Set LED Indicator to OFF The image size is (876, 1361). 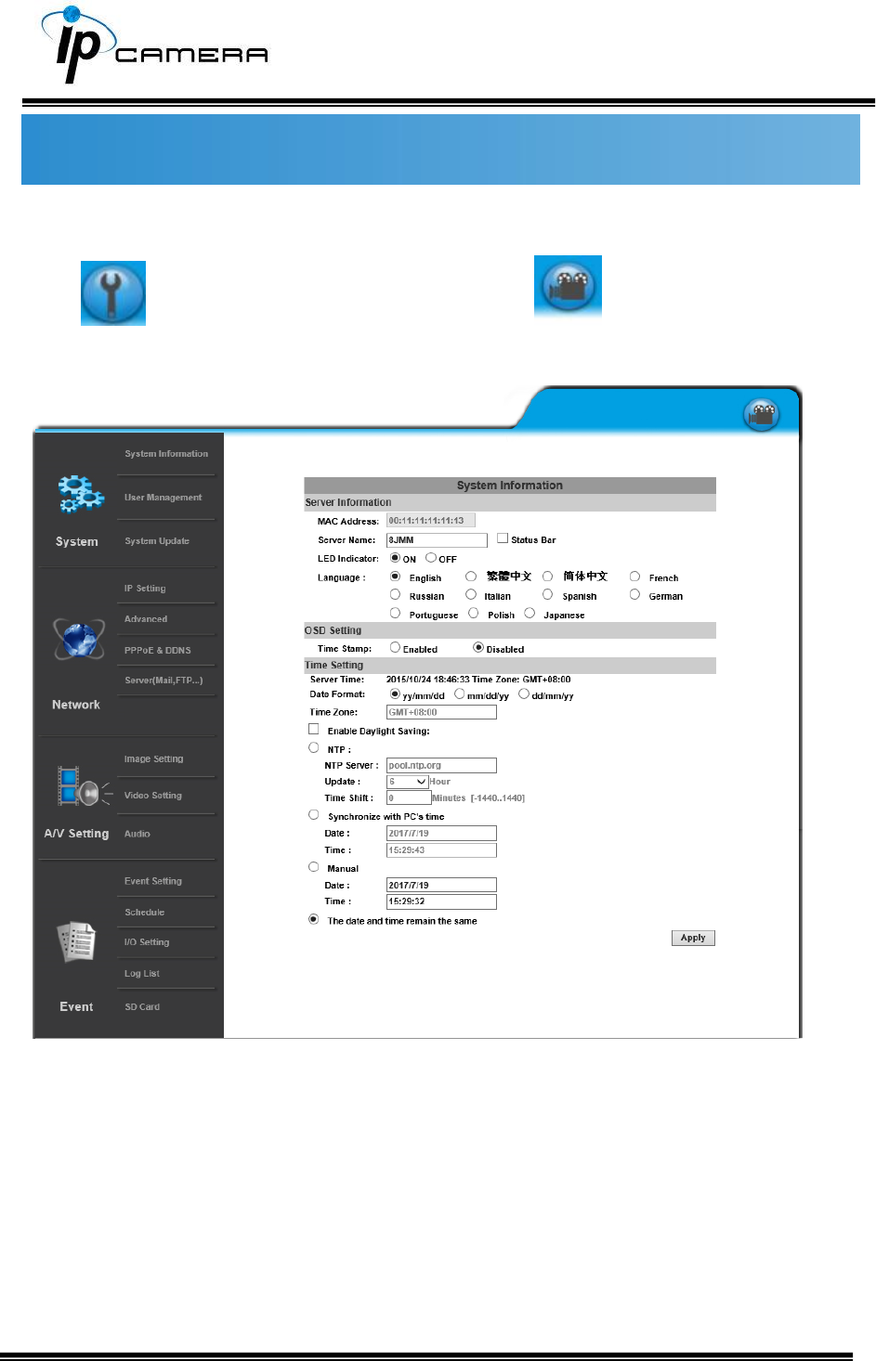[x=431, y=558]
